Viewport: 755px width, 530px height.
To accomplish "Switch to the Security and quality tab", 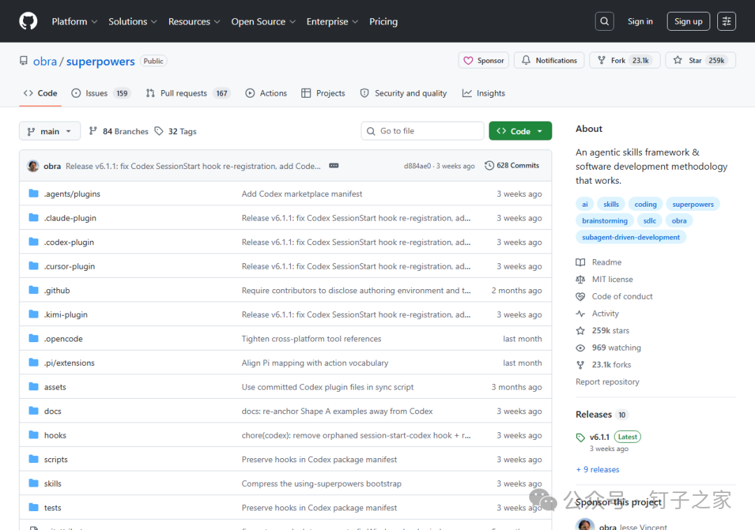I will 403,94.
